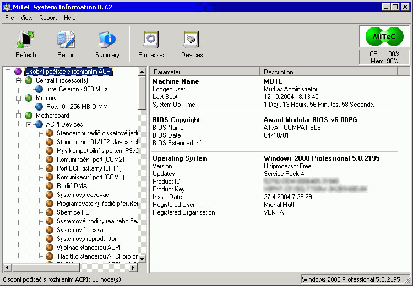Click the ACPI Devices blue icon
This screenshot has height=286, width=413.
(x=39, y=124)
